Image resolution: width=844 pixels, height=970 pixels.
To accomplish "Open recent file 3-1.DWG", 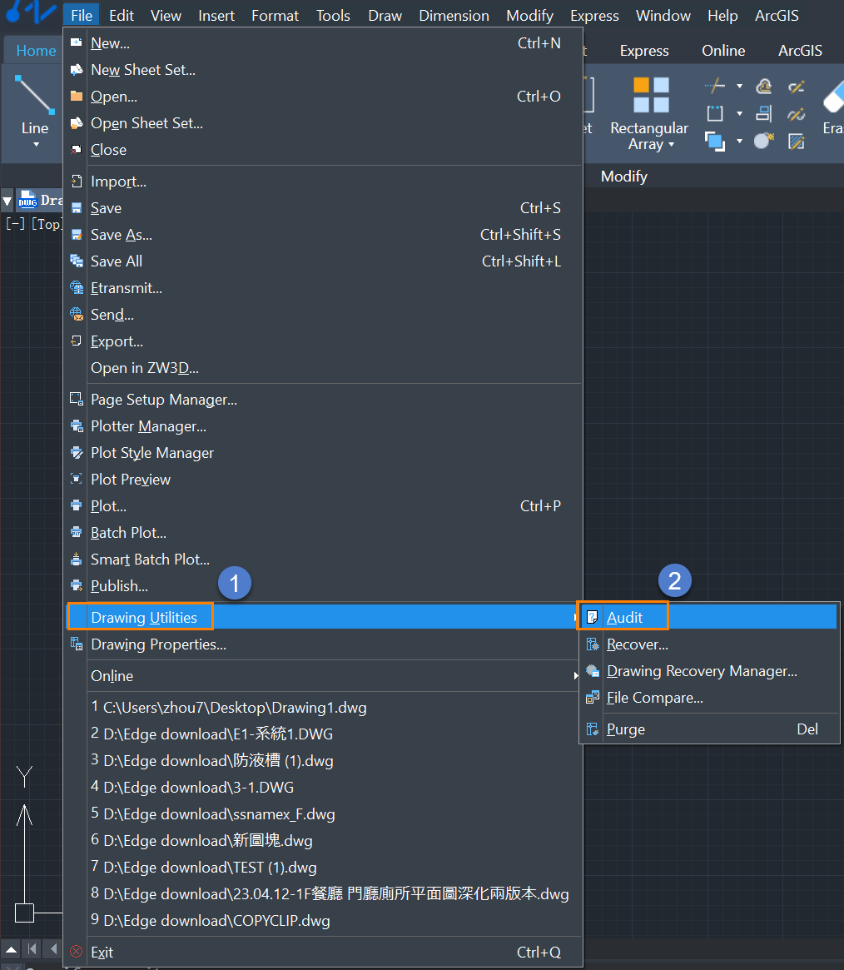I will click(x=324, y=787).
